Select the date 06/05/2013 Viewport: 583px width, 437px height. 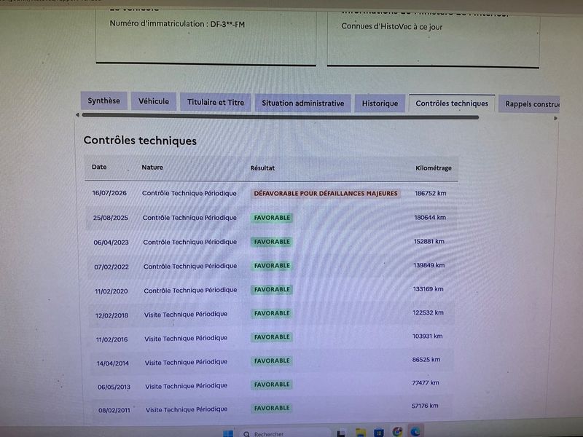(114, 387)
